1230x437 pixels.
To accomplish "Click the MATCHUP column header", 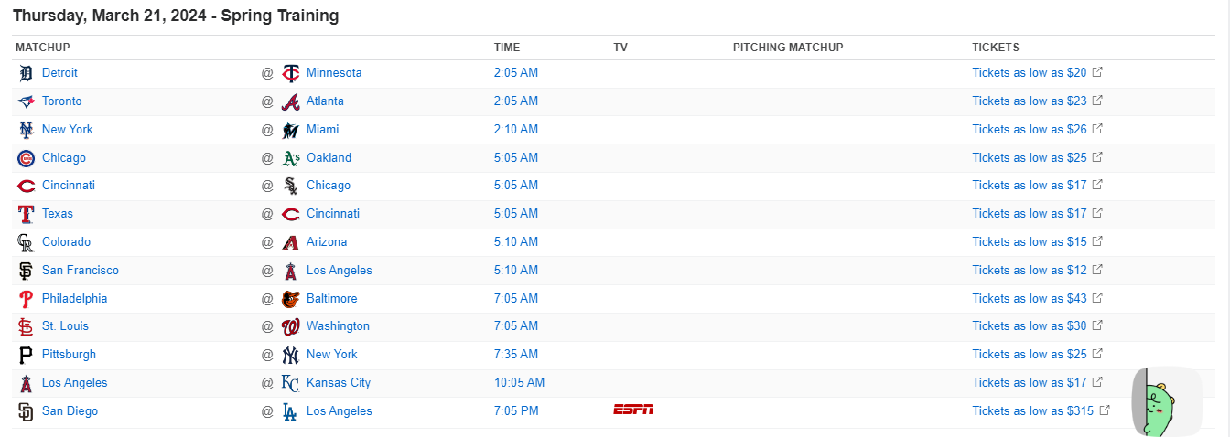I will (x=42, y=48).
